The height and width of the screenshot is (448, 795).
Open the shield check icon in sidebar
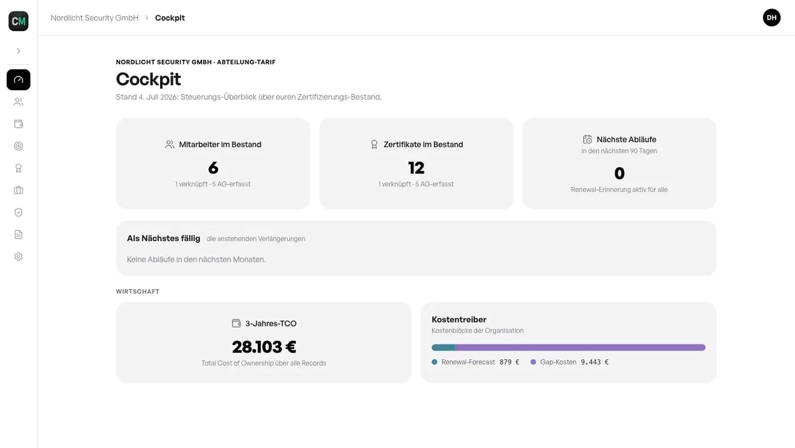tap(18, 213)
